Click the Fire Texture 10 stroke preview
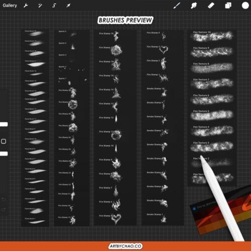This screenshot has width=251, height=251. coord(212,37)
